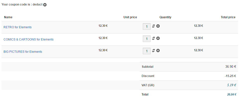Screen dimensions: 241x103
Task: Click the Unit price column header
Action: point(130,17)
